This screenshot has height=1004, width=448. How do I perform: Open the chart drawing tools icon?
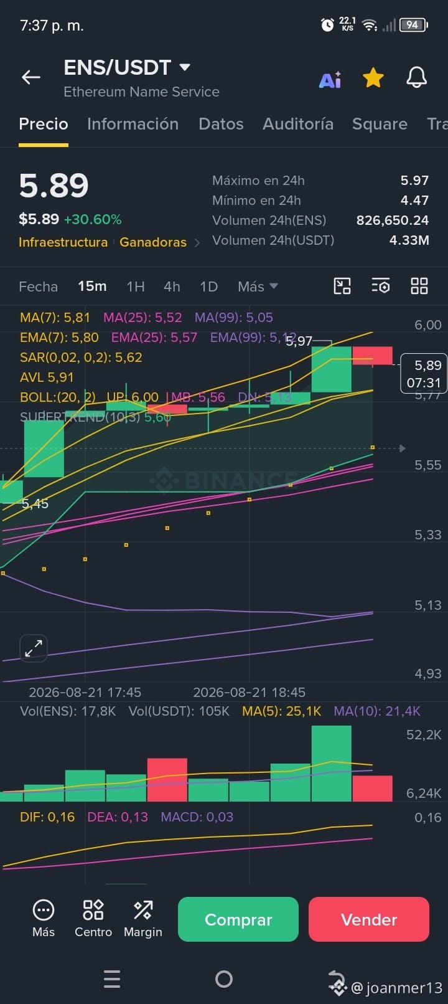point(342,286)
